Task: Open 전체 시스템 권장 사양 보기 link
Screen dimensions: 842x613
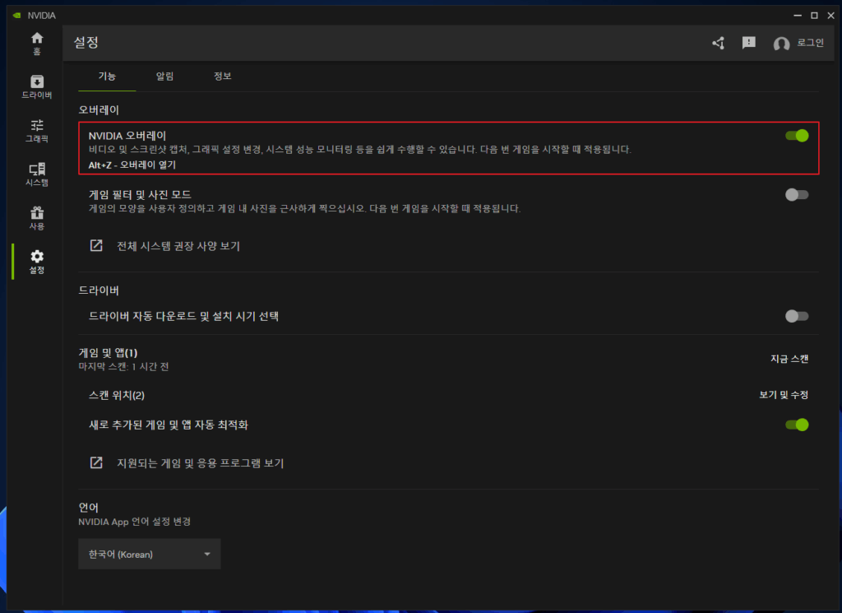Action: (x=178, y=246)
